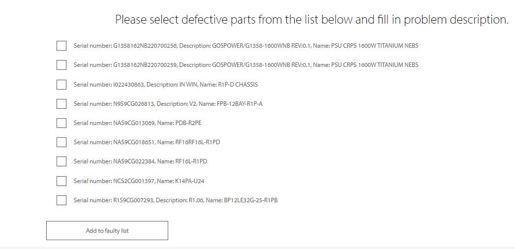Click label text of serial NAS9CG018651
515x249 pixels.
(x=147, y=142)
